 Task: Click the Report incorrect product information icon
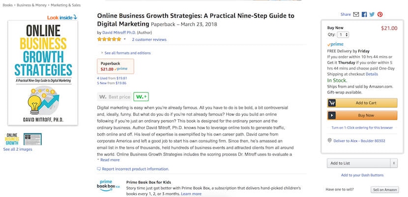(99, 169)
